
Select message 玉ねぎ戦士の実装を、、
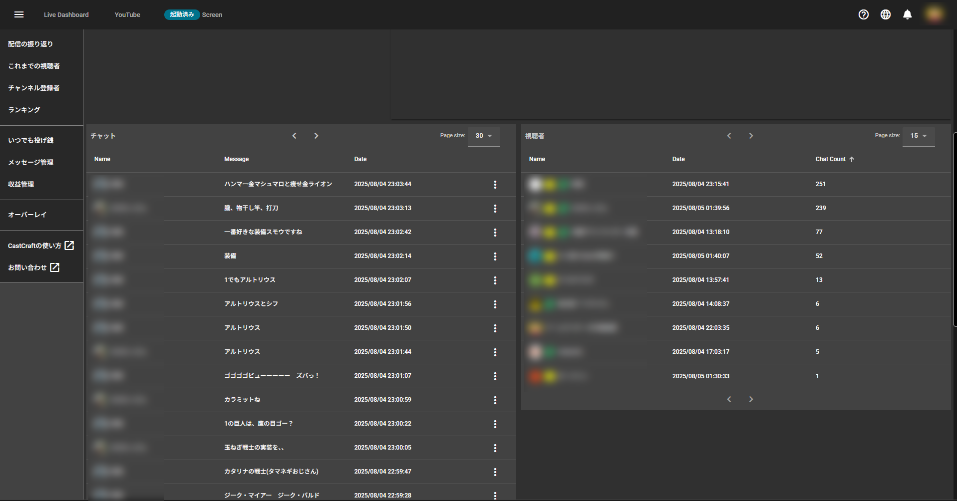click(x=254, y=448)
